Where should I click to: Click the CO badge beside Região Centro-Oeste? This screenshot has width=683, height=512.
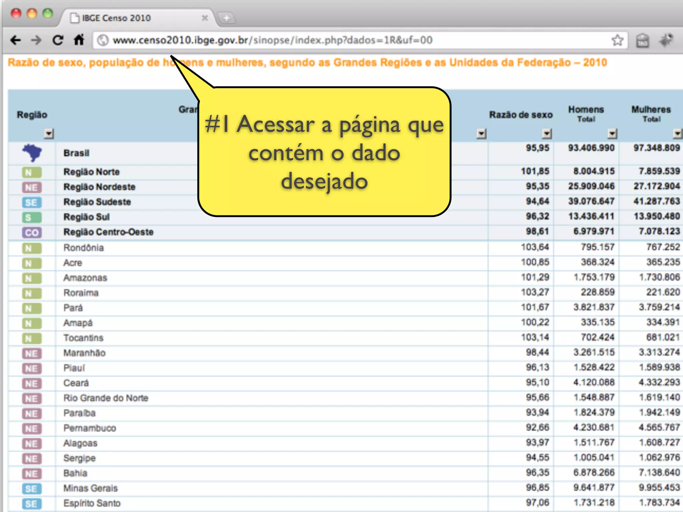coord(32,232)
